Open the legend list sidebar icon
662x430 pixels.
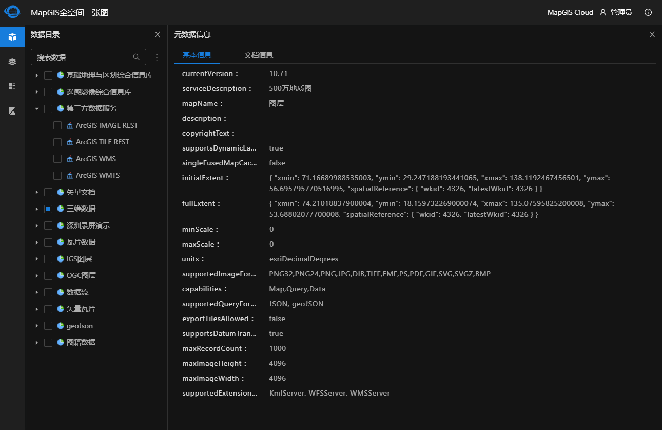pyautogui.click(x=12, y=86)
